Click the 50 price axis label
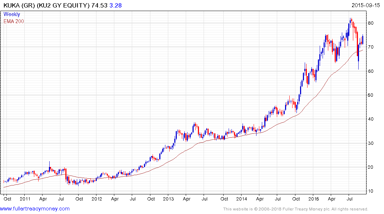 [x=370, y=95]
